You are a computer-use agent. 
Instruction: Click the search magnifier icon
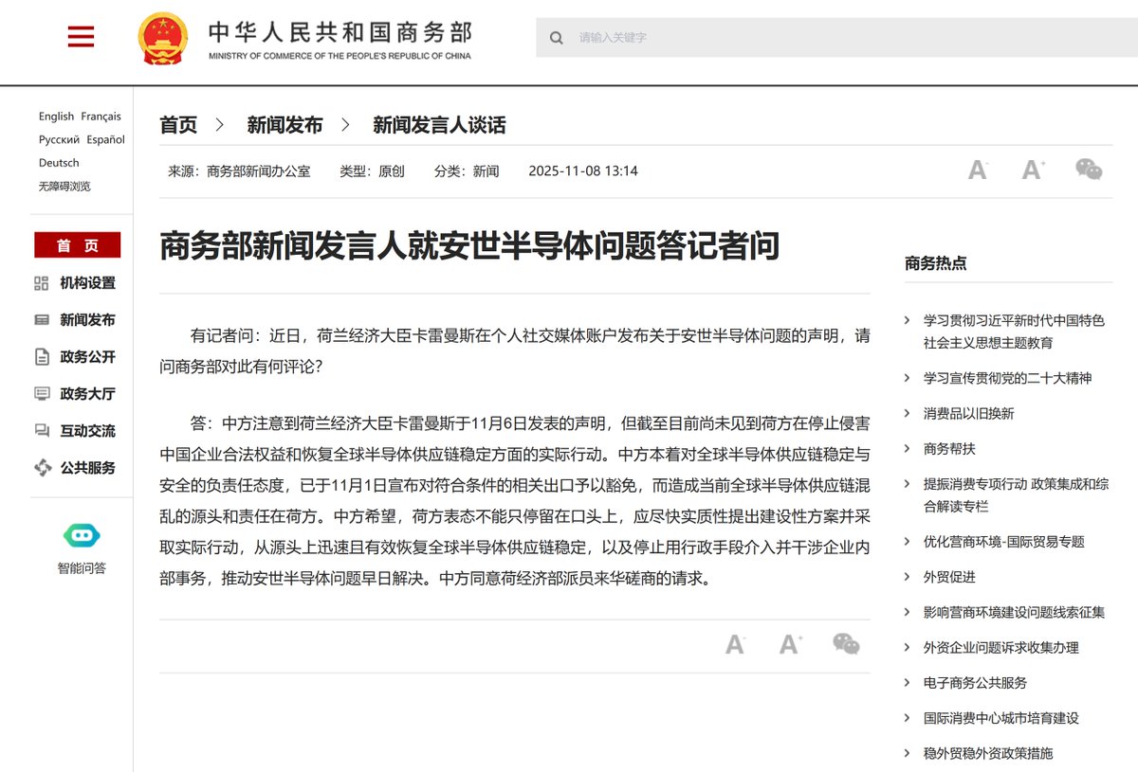(x=557, y=38)
